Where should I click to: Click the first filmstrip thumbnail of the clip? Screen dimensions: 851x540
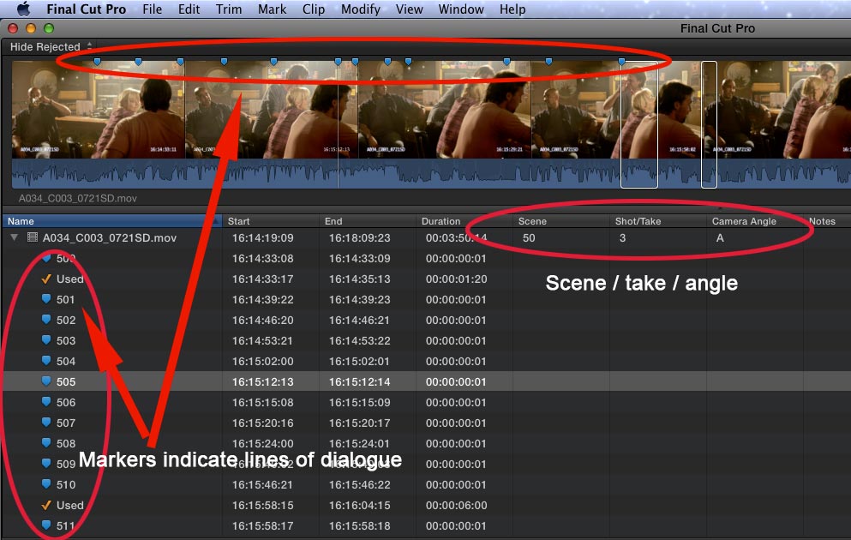[99, 110]
